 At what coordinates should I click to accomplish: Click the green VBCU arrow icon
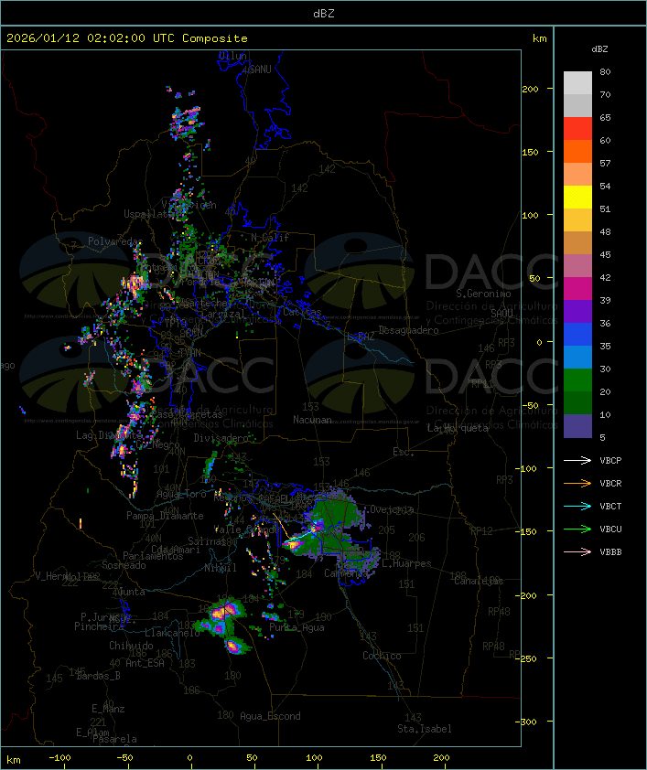click(x=578, y=529)
